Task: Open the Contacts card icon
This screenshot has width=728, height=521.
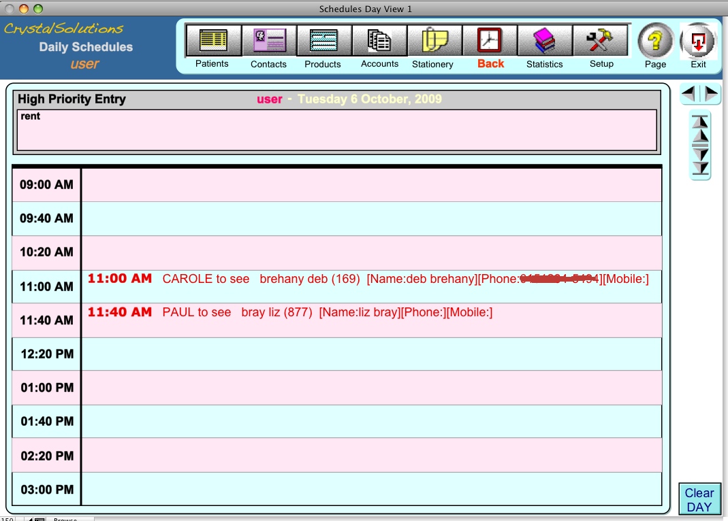Action: pyautogui.click(x=269, y=40)
